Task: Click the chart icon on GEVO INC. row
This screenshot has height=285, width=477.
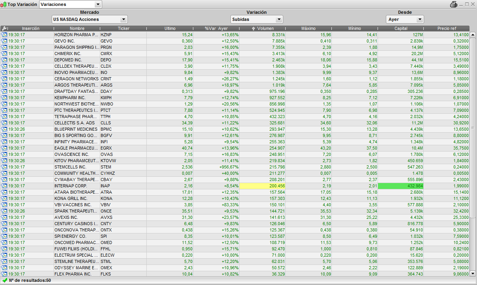Action: (x=4, y=41)
